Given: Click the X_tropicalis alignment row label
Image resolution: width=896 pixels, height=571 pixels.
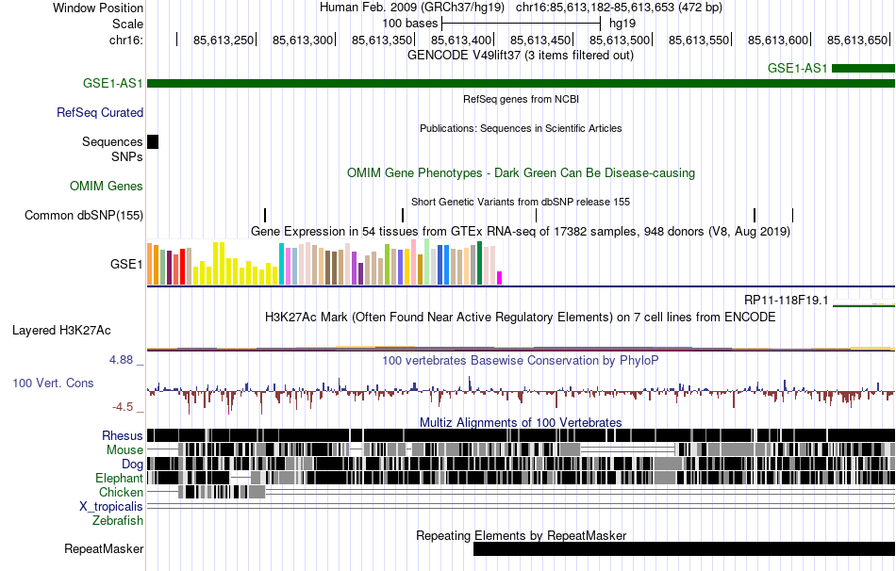Looking at the screenshot, I should click(111, 507).
